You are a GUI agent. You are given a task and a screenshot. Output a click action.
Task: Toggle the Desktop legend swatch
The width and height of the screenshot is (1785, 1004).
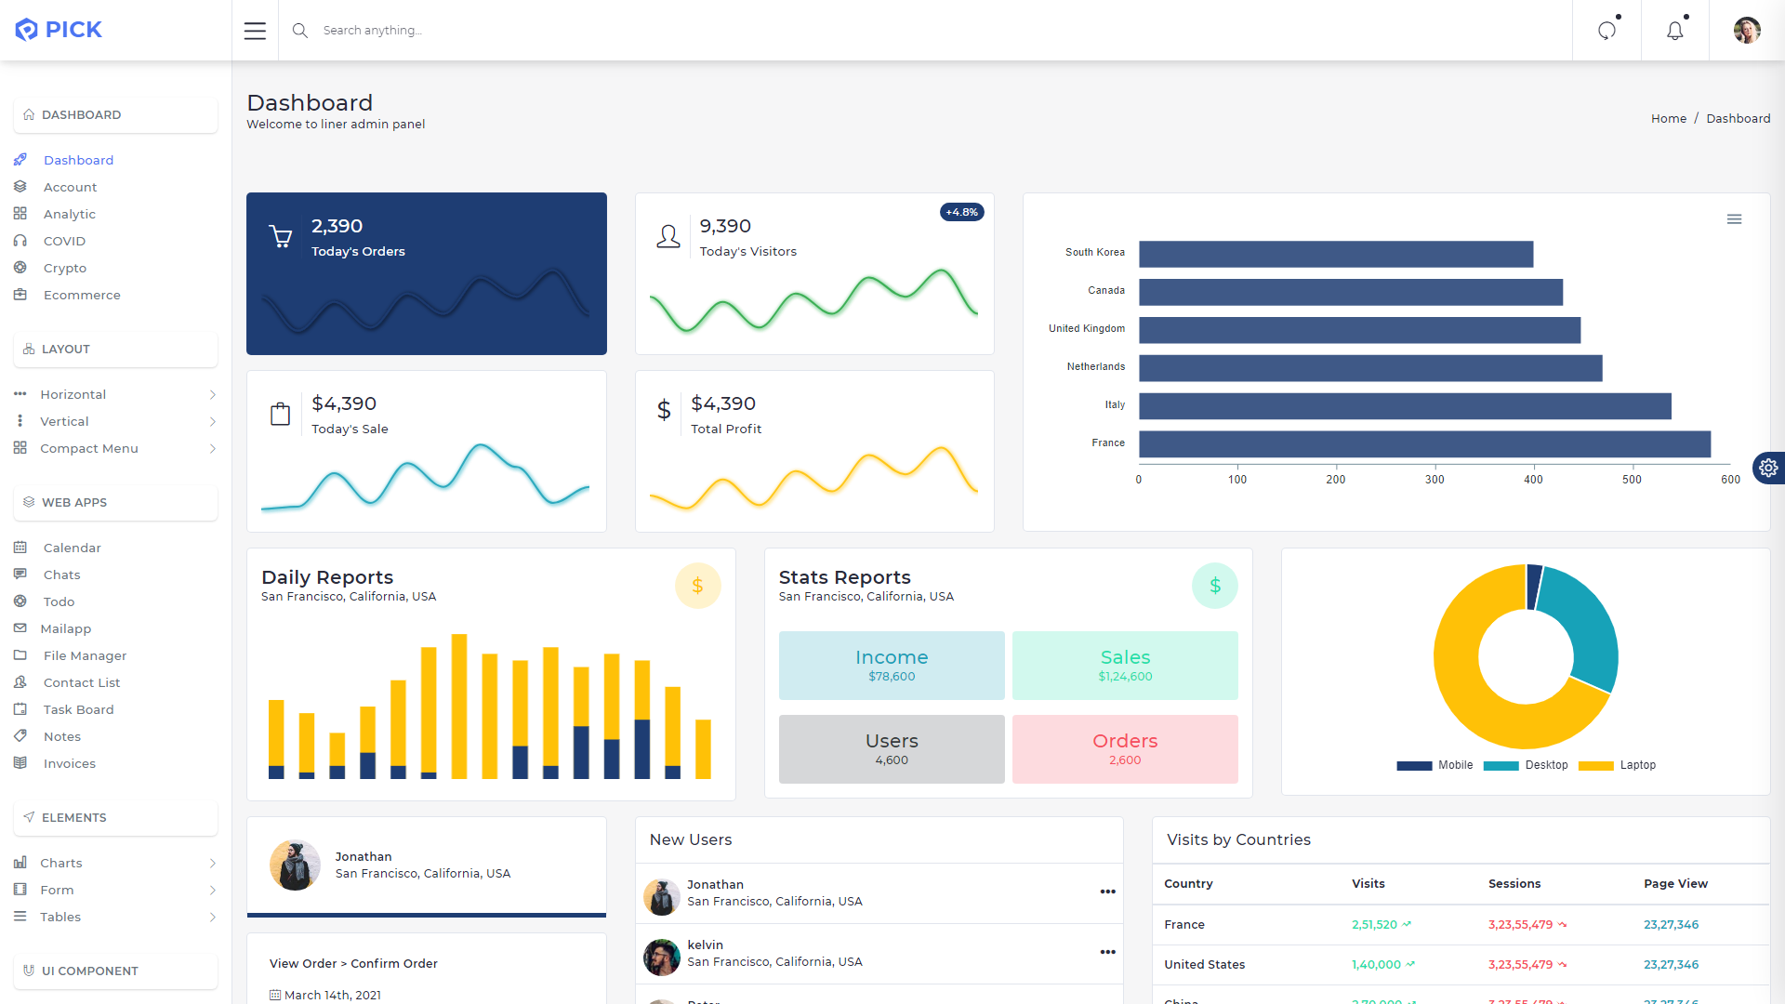tap(1501, 766)
